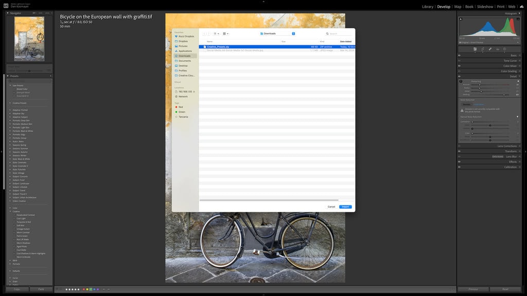Open the grouping options dropdown
Image resolution: width=527 pixels, height=296 pixels.
[225, 33]
